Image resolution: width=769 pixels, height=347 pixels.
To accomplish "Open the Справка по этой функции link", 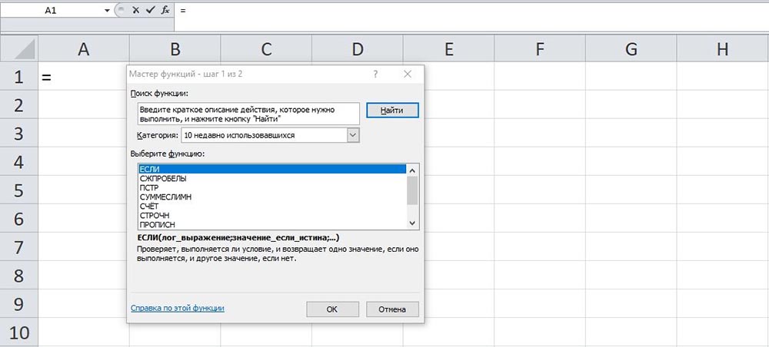I will point(178,308).
